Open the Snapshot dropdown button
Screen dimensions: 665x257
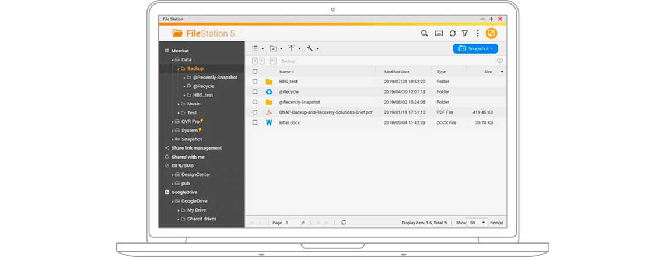475,49
